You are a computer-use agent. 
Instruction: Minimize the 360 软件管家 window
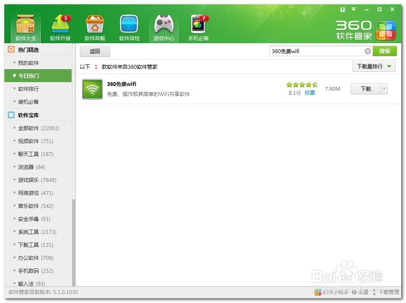pos(366,10)
